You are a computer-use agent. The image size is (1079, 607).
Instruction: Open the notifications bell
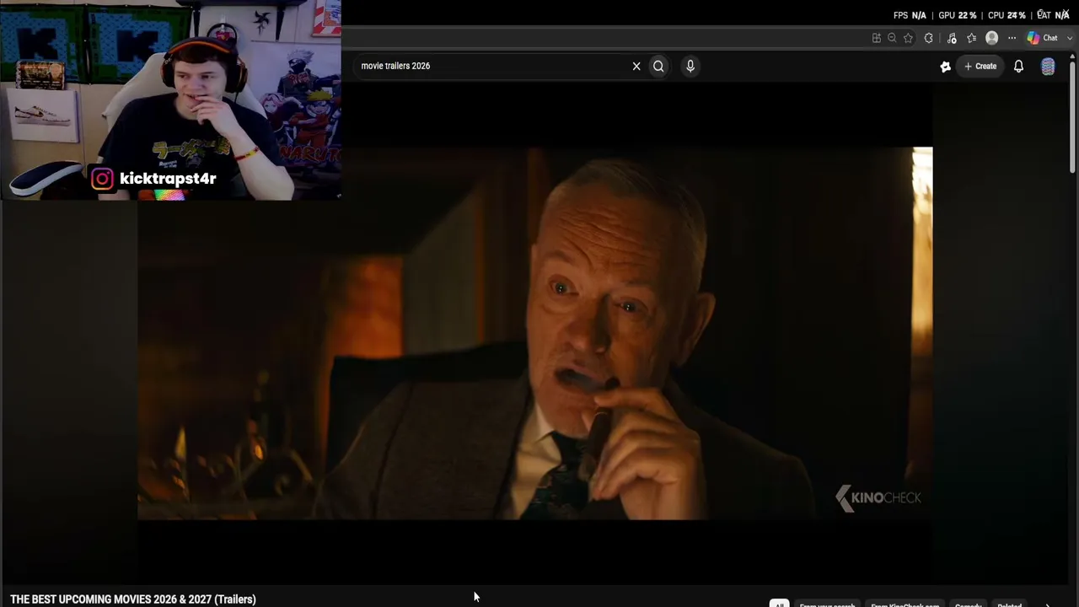(1018, 66)
